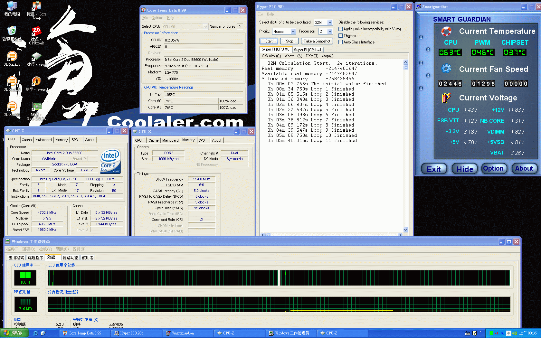Click the Exit button in Smart Guardian
The image size is (541, 338).
(434, 169)
